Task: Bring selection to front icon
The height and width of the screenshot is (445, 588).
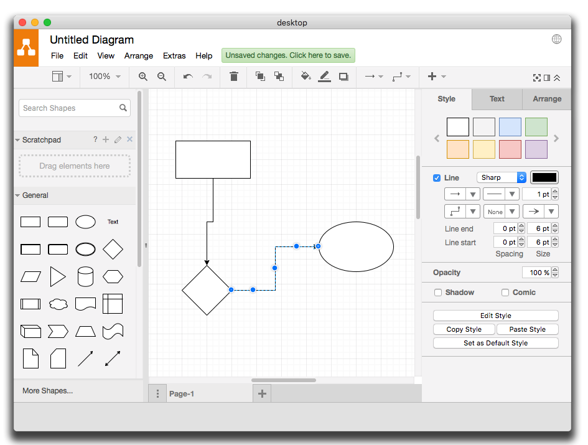Action: pos(260,77)
